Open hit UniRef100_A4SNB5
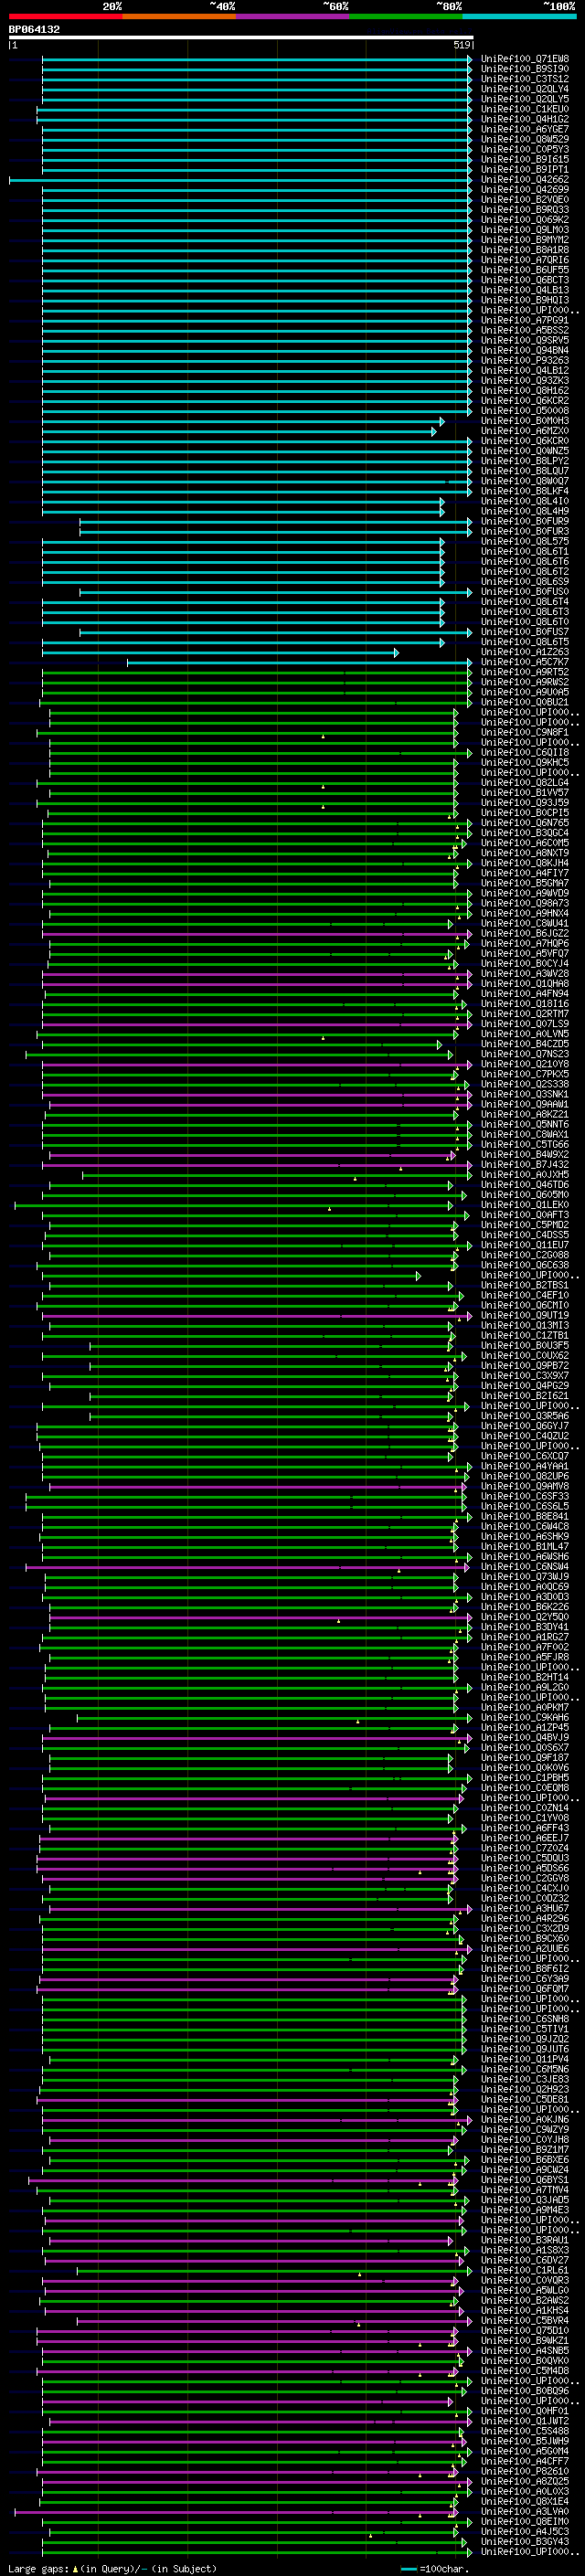This screenshot has width=585, height=2576. click(x=524, y=2351)
